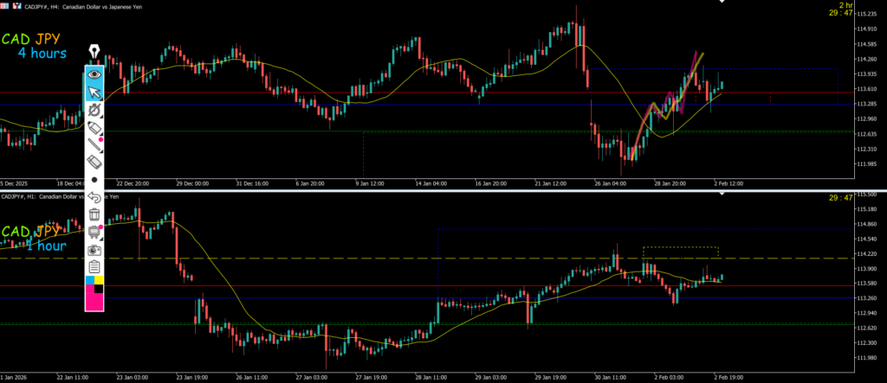Undo the last drawing stroke

94,197
